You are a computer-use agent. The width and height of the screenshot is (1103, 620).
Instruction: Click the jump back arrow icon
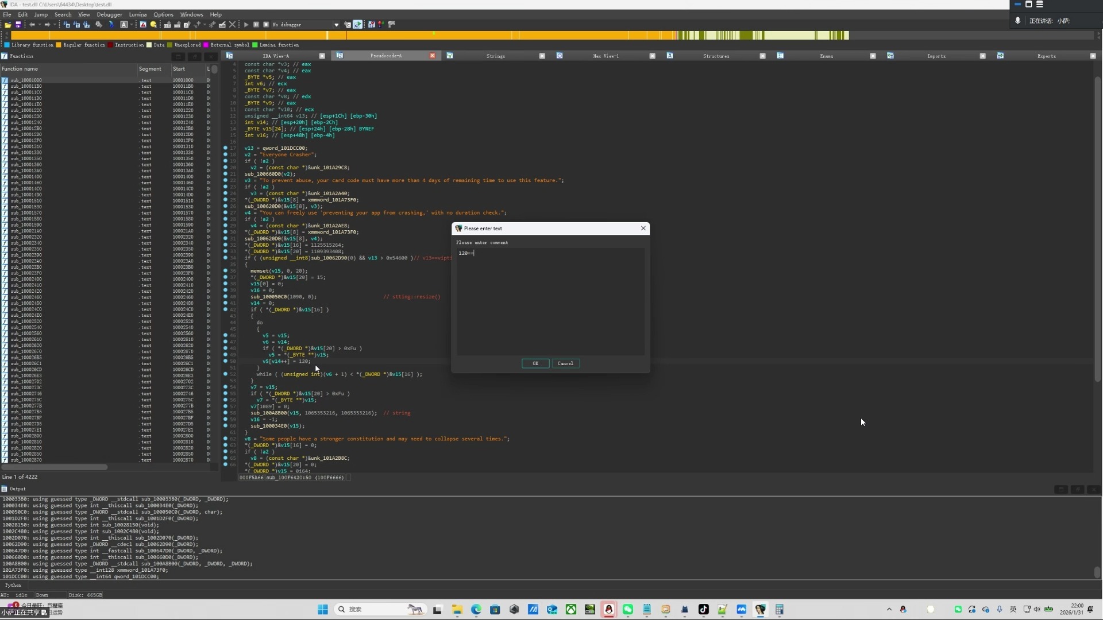tap(32, 25)
